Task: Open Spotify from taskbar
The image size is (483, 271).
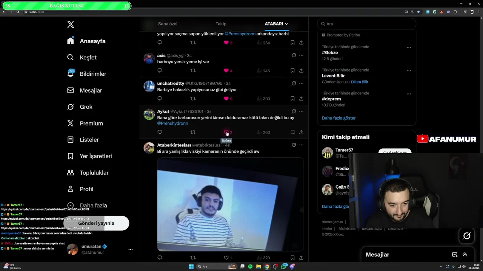Action: tap(250, 266)
